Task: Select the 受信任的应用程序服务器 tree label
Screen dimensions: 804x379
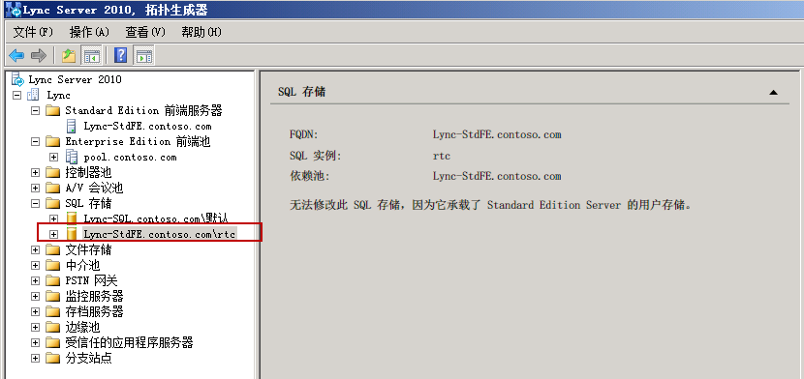Action: coord(130,342)
